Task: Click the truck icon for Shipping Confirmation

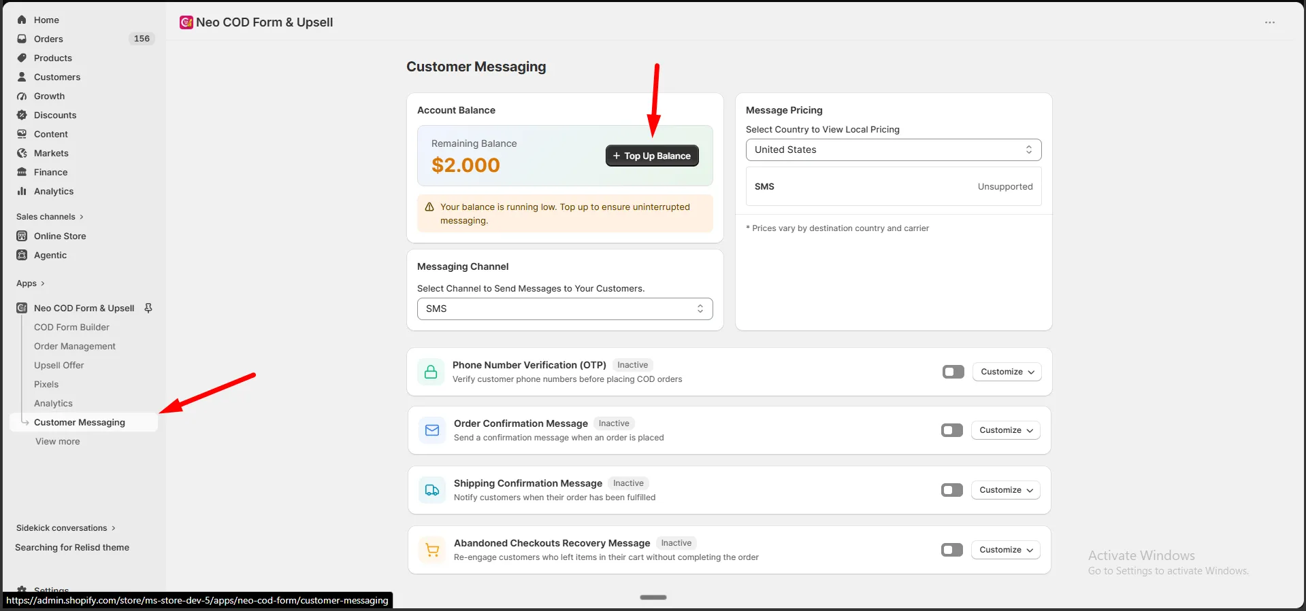Action: (x=432, y=490)
